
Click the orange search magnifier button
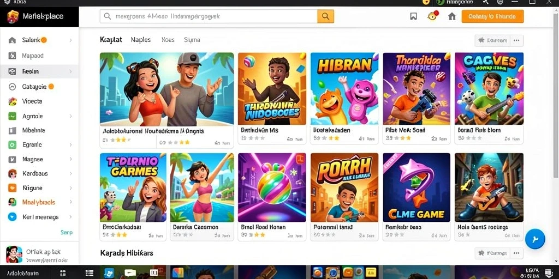pos(325,16)
